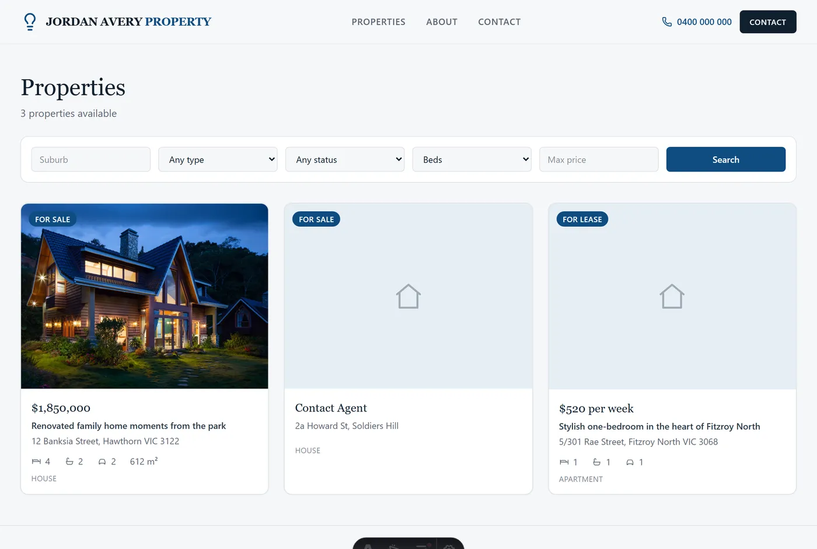Click HOUSE label on the Soldiers Hill card

click(308, 450)
